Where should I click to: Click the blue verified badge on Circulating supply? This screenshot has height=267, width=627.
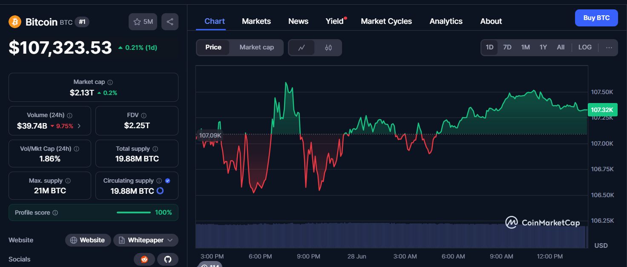click(x=167, y=181)
